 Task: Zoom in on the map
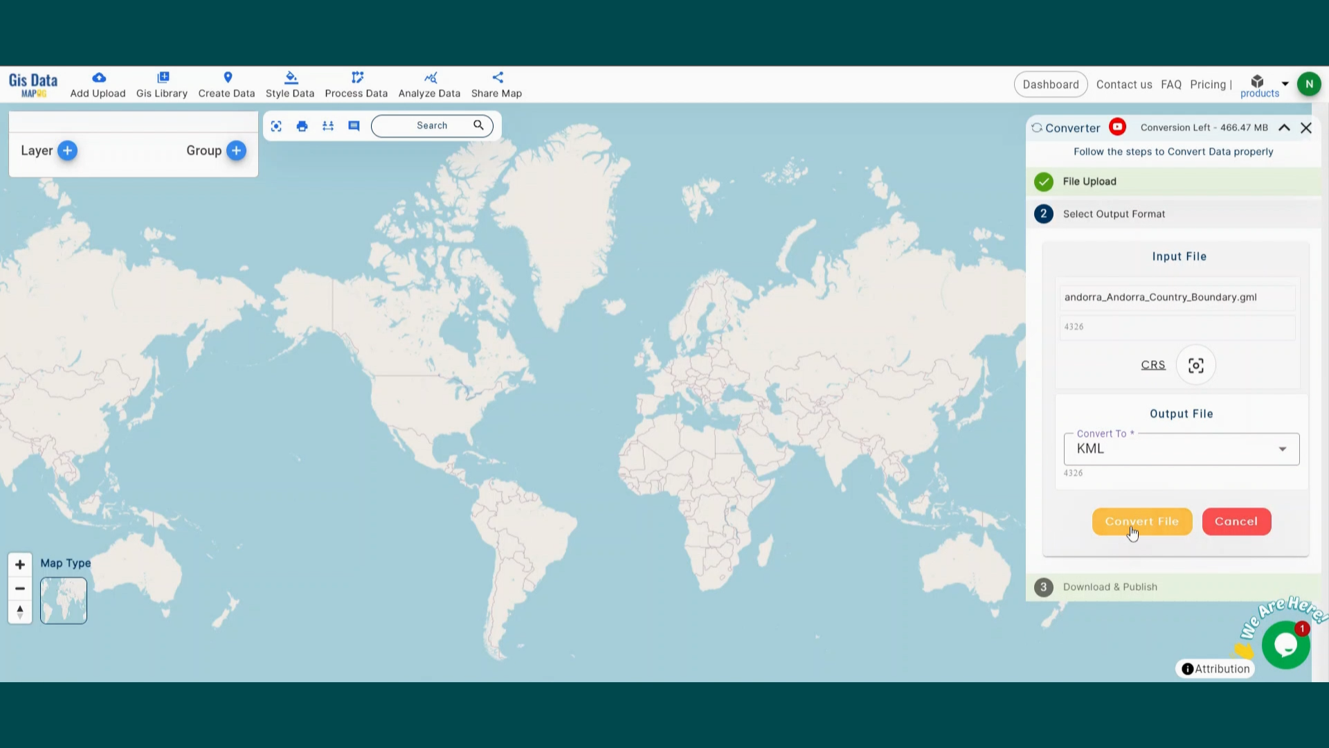click(19, 564)
